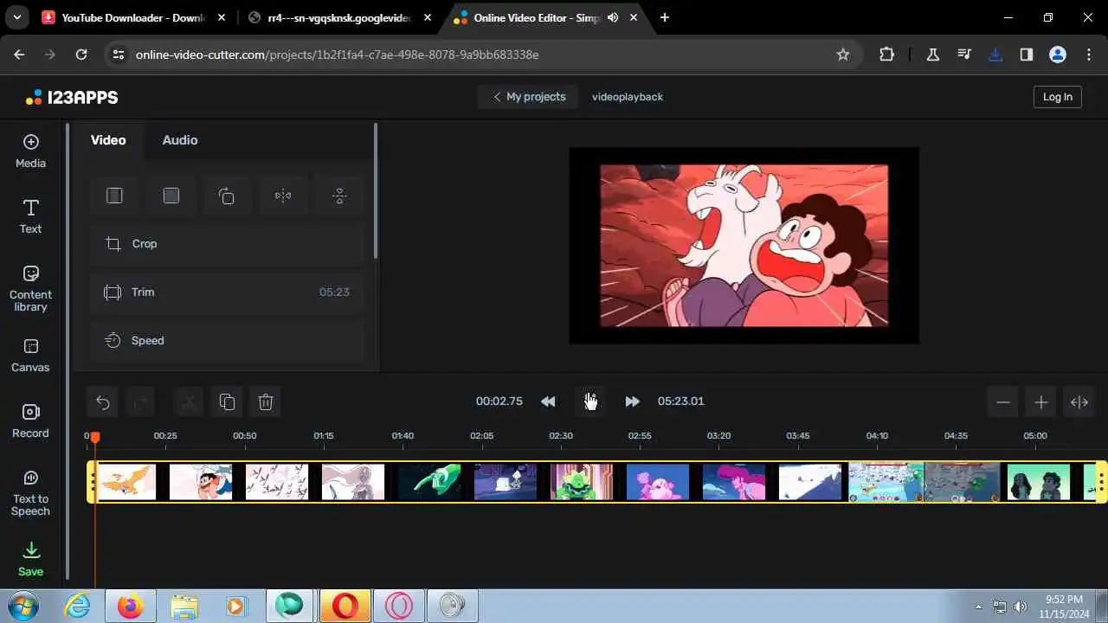Open the Record tool
1108x623 pixels.
point(30,421)
